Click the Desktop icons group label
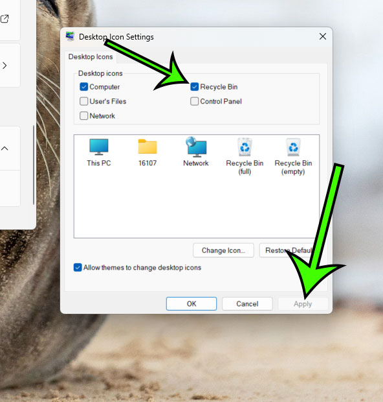This screenshot has width=383, height=402. click(x=100, y=73)
